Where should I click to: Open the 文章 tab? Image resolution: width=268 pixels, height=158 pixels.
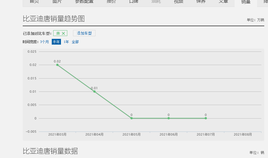(x=223, y=2)
